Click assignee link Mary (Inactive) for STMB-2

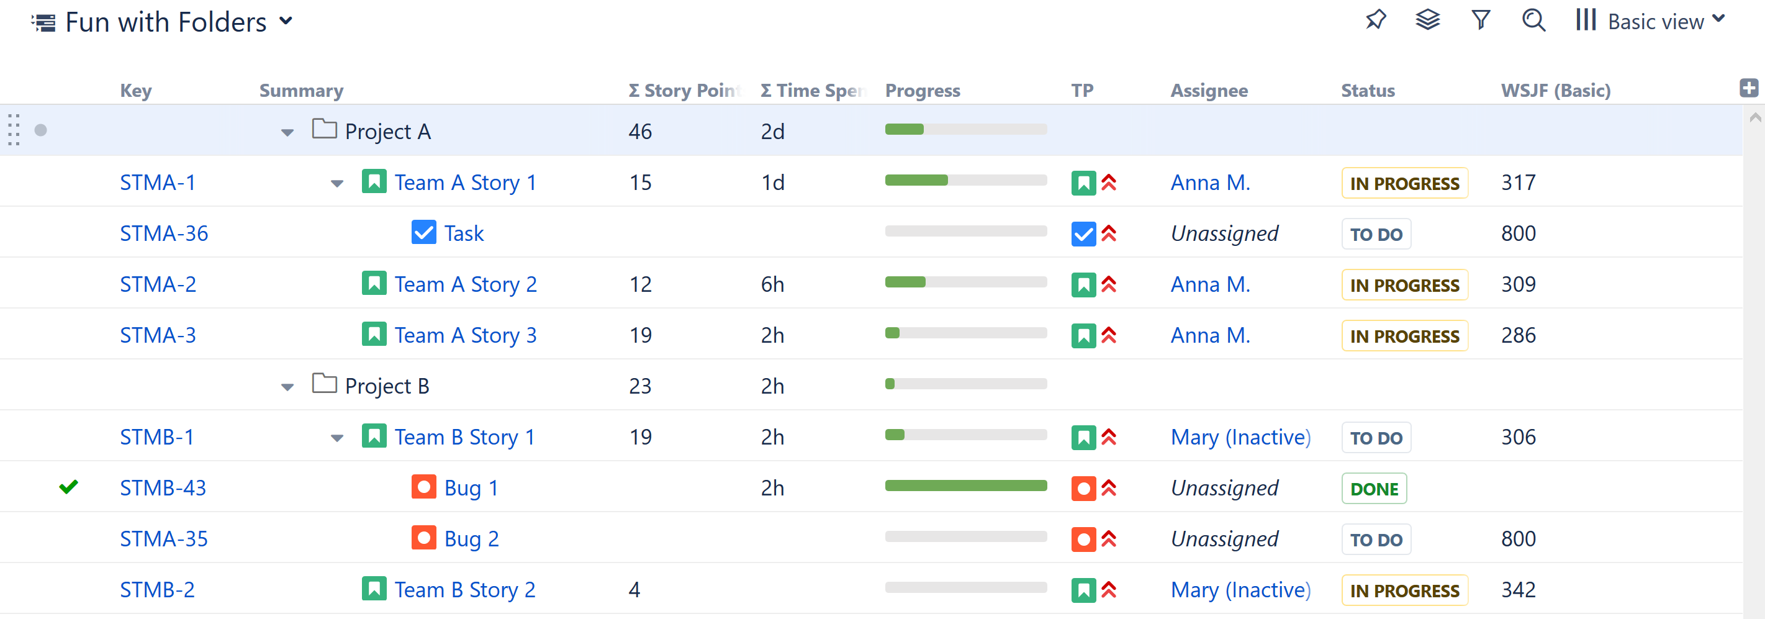(x=1240, y=590)
